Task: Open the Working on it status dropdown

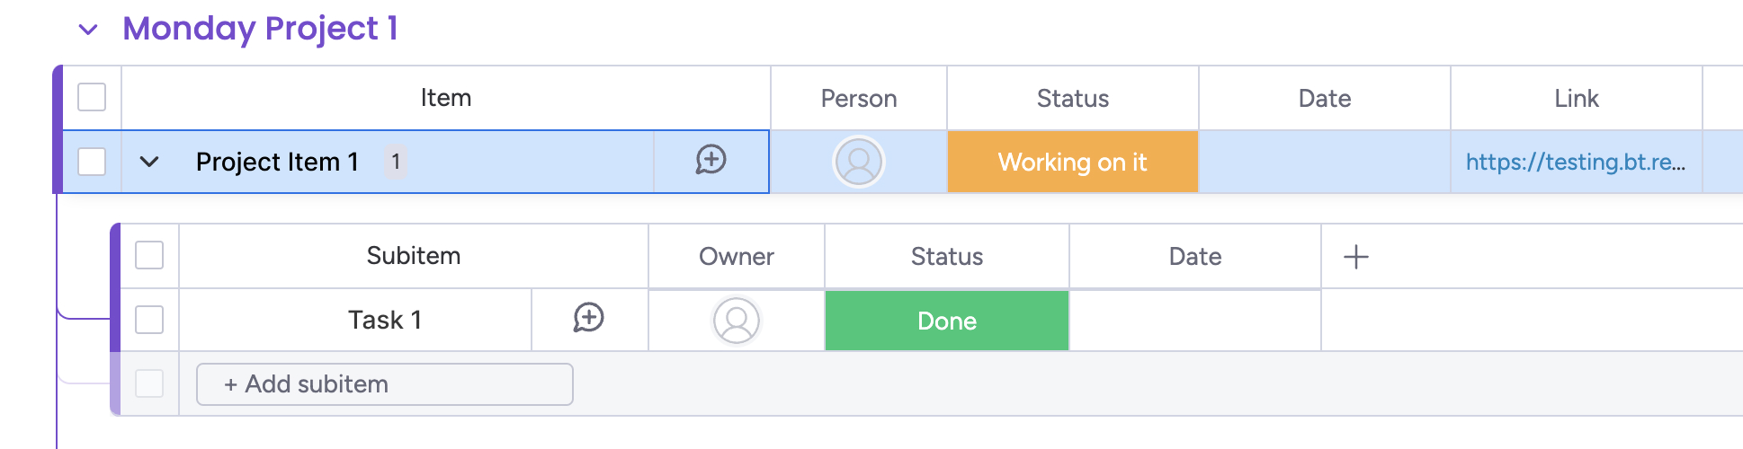Action: point(1072,162)
